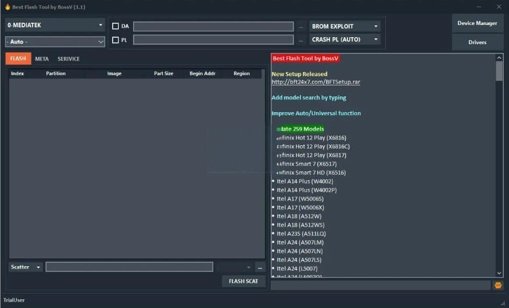This screenshot has height=308, width=509.
Task: Click 'Smart 7 (X6517)' entry
Action: point(306,164)
